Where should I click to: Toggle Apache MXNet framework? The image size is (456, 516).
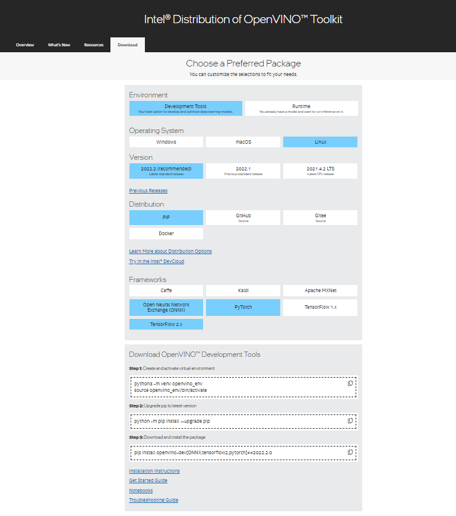[x=320, y=290]
